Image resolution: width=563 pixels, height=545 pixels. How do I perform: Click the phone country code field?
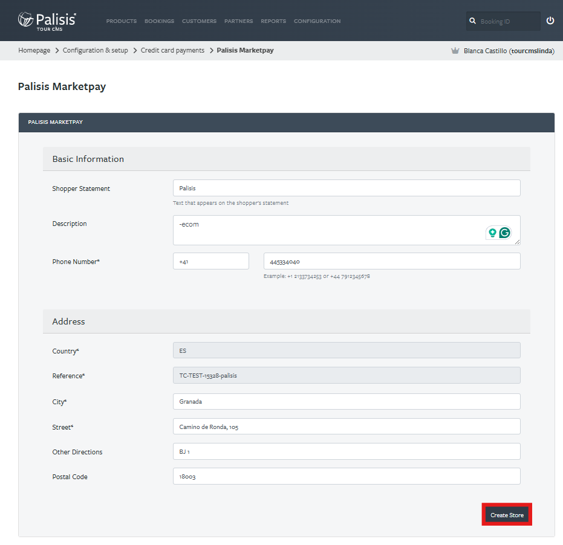(211, 261)
